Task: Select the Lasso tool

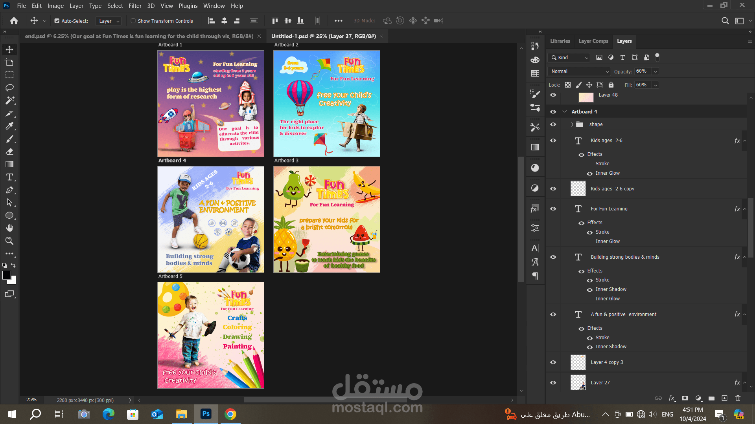Action: point(9,88)
